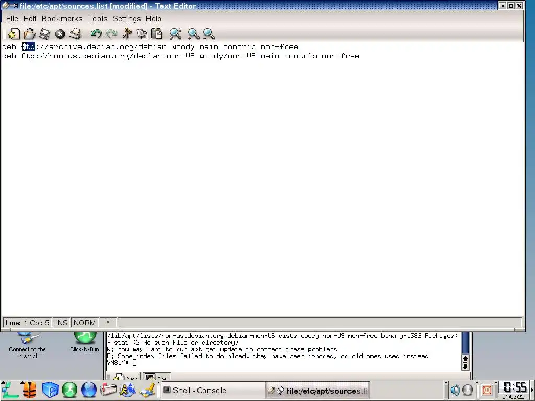Open the Settings menu
535x401 pixels.
(126, 19)
